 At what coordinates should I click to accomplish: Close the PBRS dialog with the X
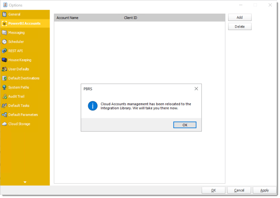(196, 89)
